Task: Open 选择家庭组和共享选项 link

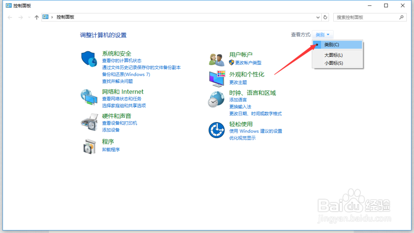Action: click(124, 106)
